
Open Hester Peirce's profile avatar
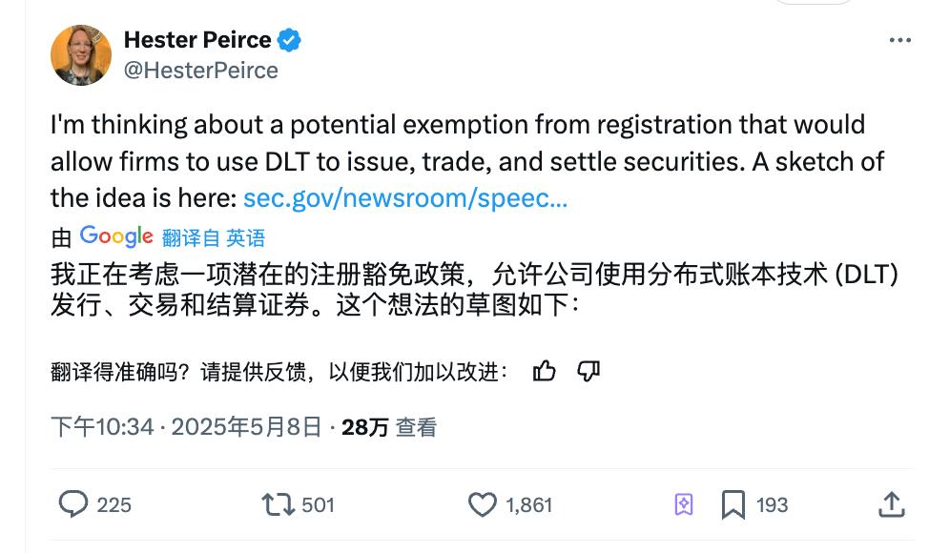tap(81, 54)
